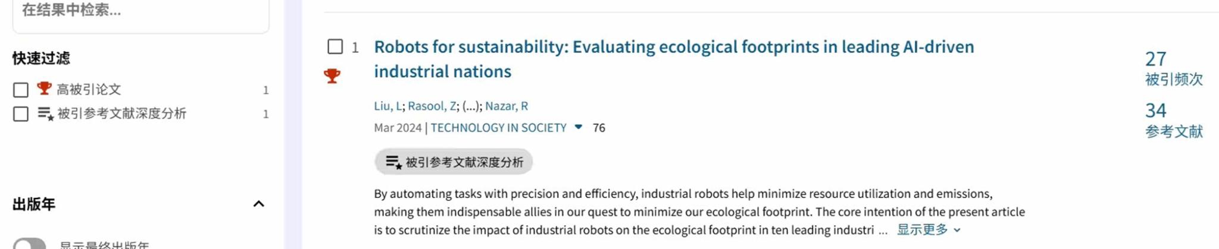Open author Nazar, R profile
The image size is (1219, 249).
tap(506, 106)
